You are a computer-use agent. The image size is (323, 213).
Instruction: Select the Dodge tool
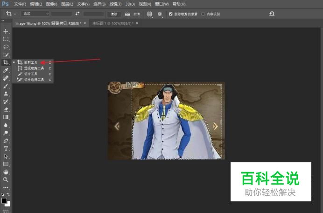[6, 133]
